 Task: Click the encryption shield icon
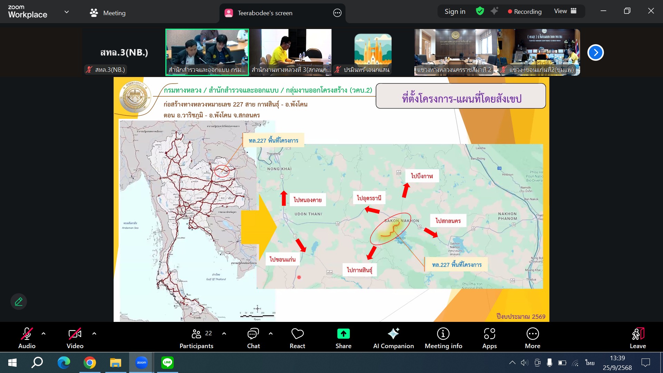pos(480,11)
